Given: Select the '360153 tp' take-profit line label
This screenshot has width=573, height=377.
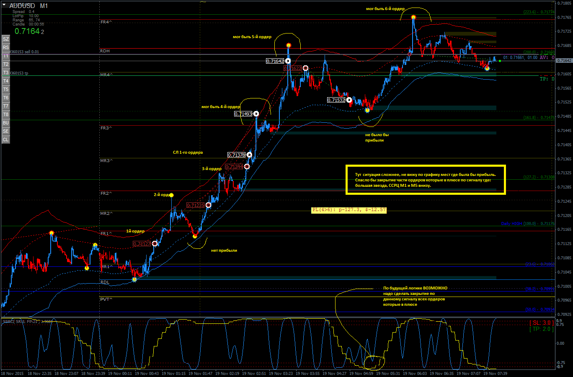Looking at the screenshot, I should tap(19, 73).
